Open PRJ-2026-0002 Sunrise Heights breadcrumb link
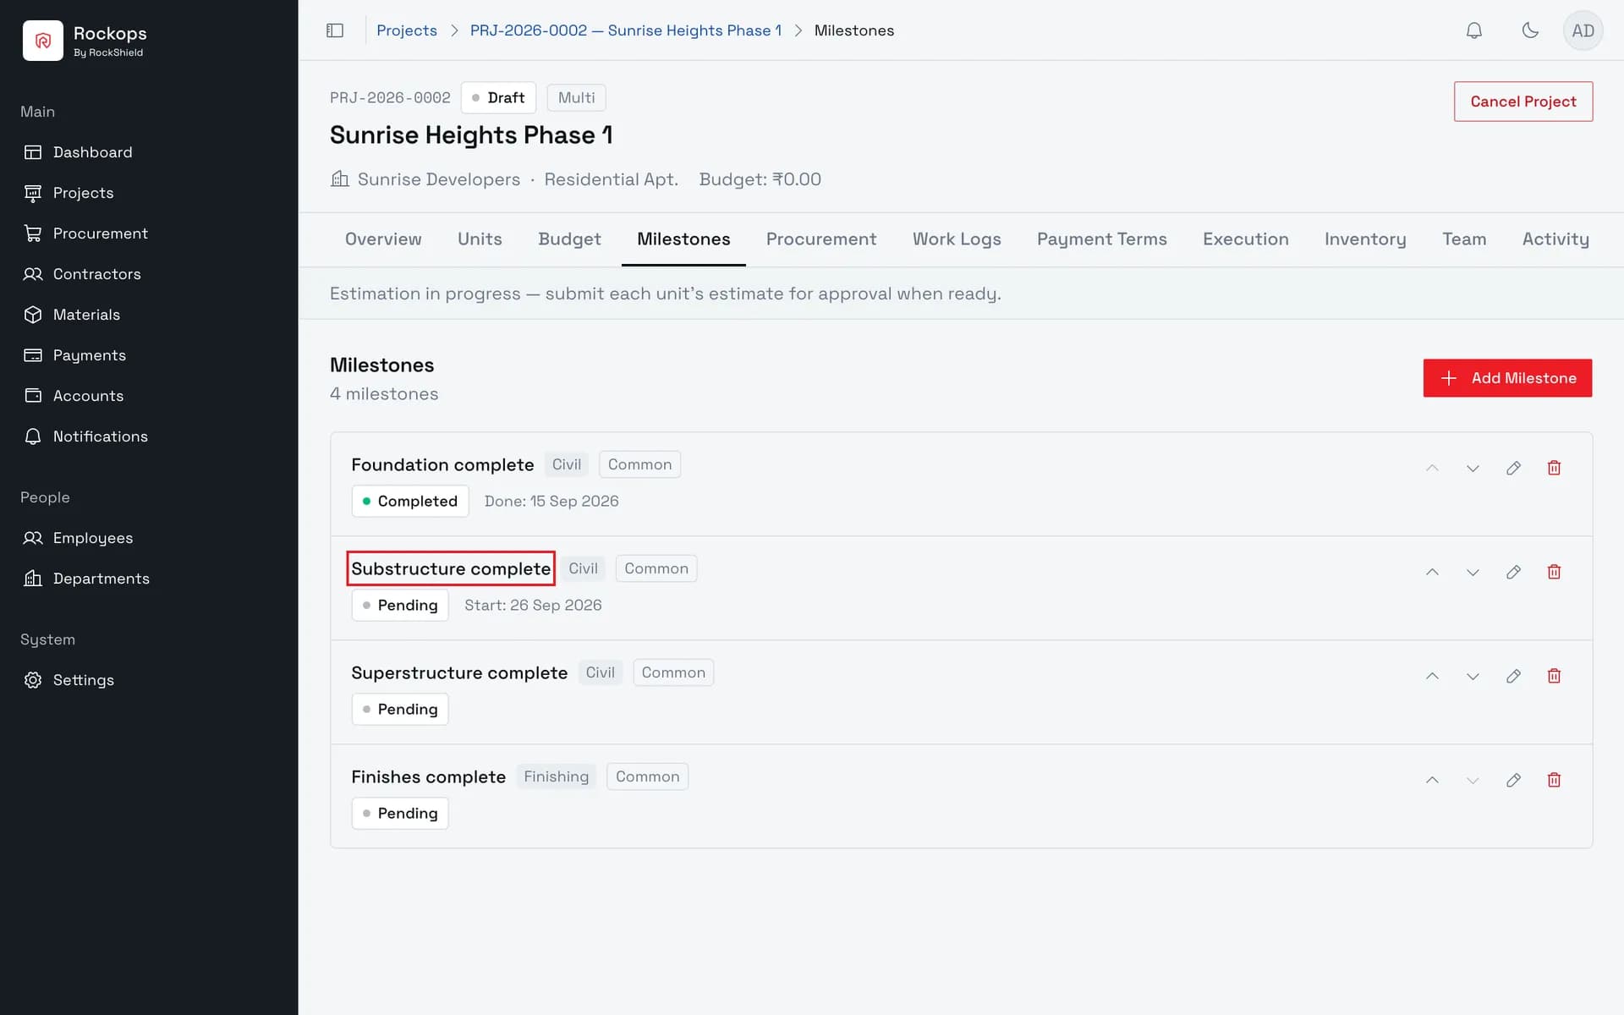The height and width of the screenshot is (1015, 1624). (625, 30)
